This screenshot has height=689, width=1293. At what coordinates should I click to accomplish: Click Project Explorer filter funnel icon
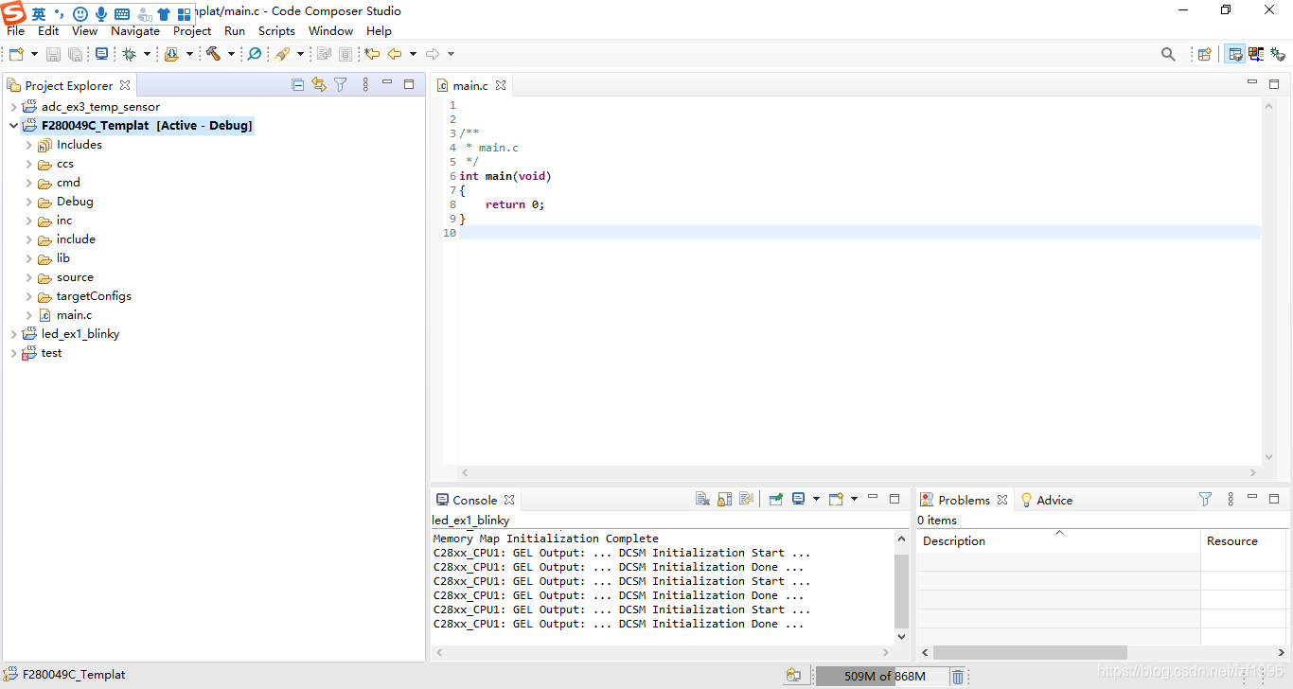(341, 84)
